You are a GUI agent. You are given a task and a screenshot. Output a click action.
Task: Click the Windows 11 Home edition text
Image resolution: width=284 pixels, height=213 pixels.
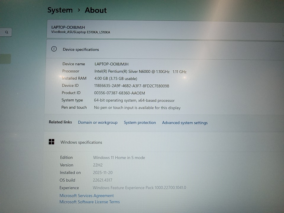[x=119, y=158]
